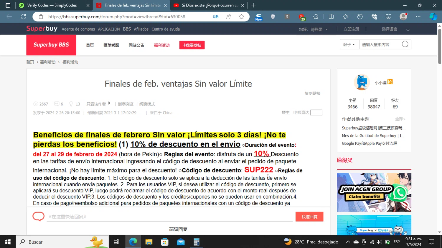442x248 pixels.
Task: Click 复制链接 to copy the link
Action: point(312,93)
